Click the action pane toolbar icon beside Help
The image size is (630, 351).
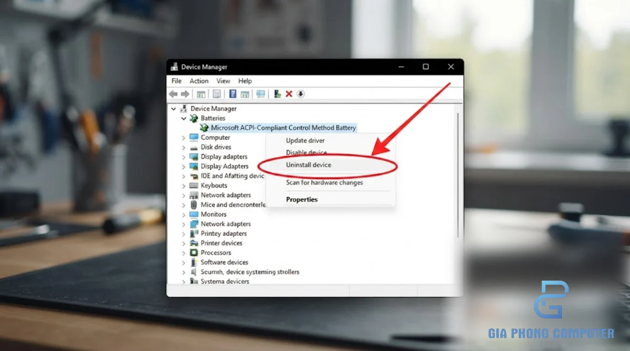point(245,94)
